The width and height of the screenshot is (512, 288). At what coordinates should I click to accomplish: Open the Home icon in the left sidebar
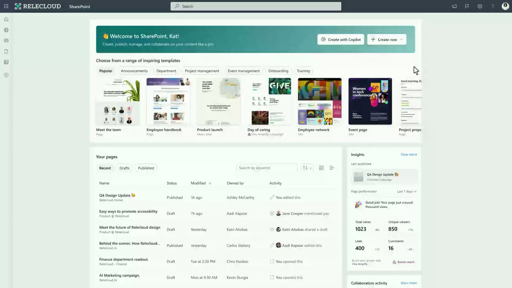tap(6, 19)
